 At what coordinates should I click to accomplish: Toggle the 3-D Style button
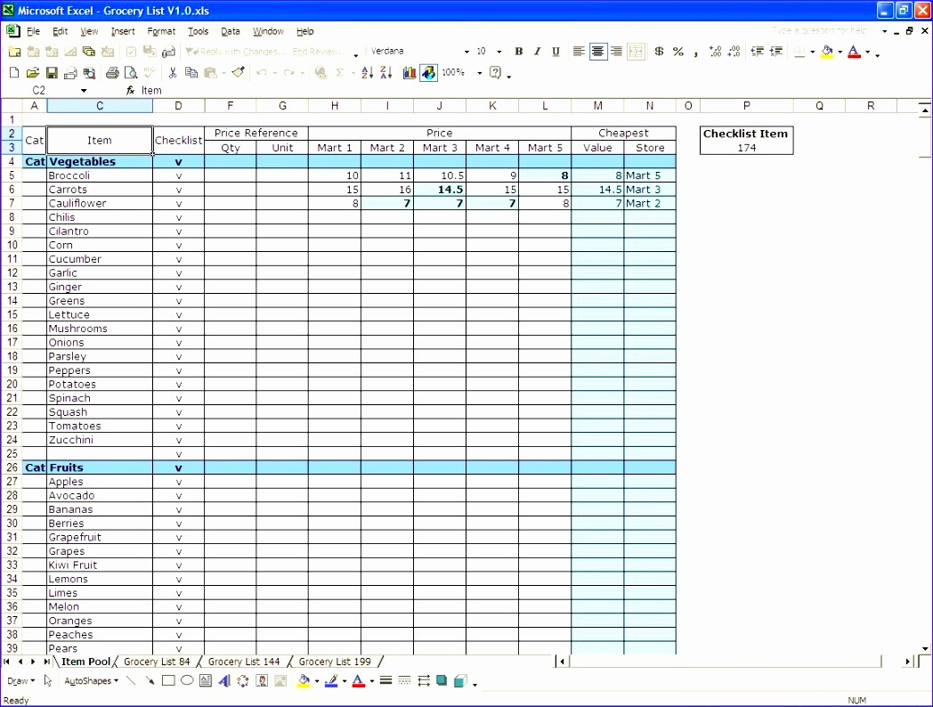coord(460,681)
